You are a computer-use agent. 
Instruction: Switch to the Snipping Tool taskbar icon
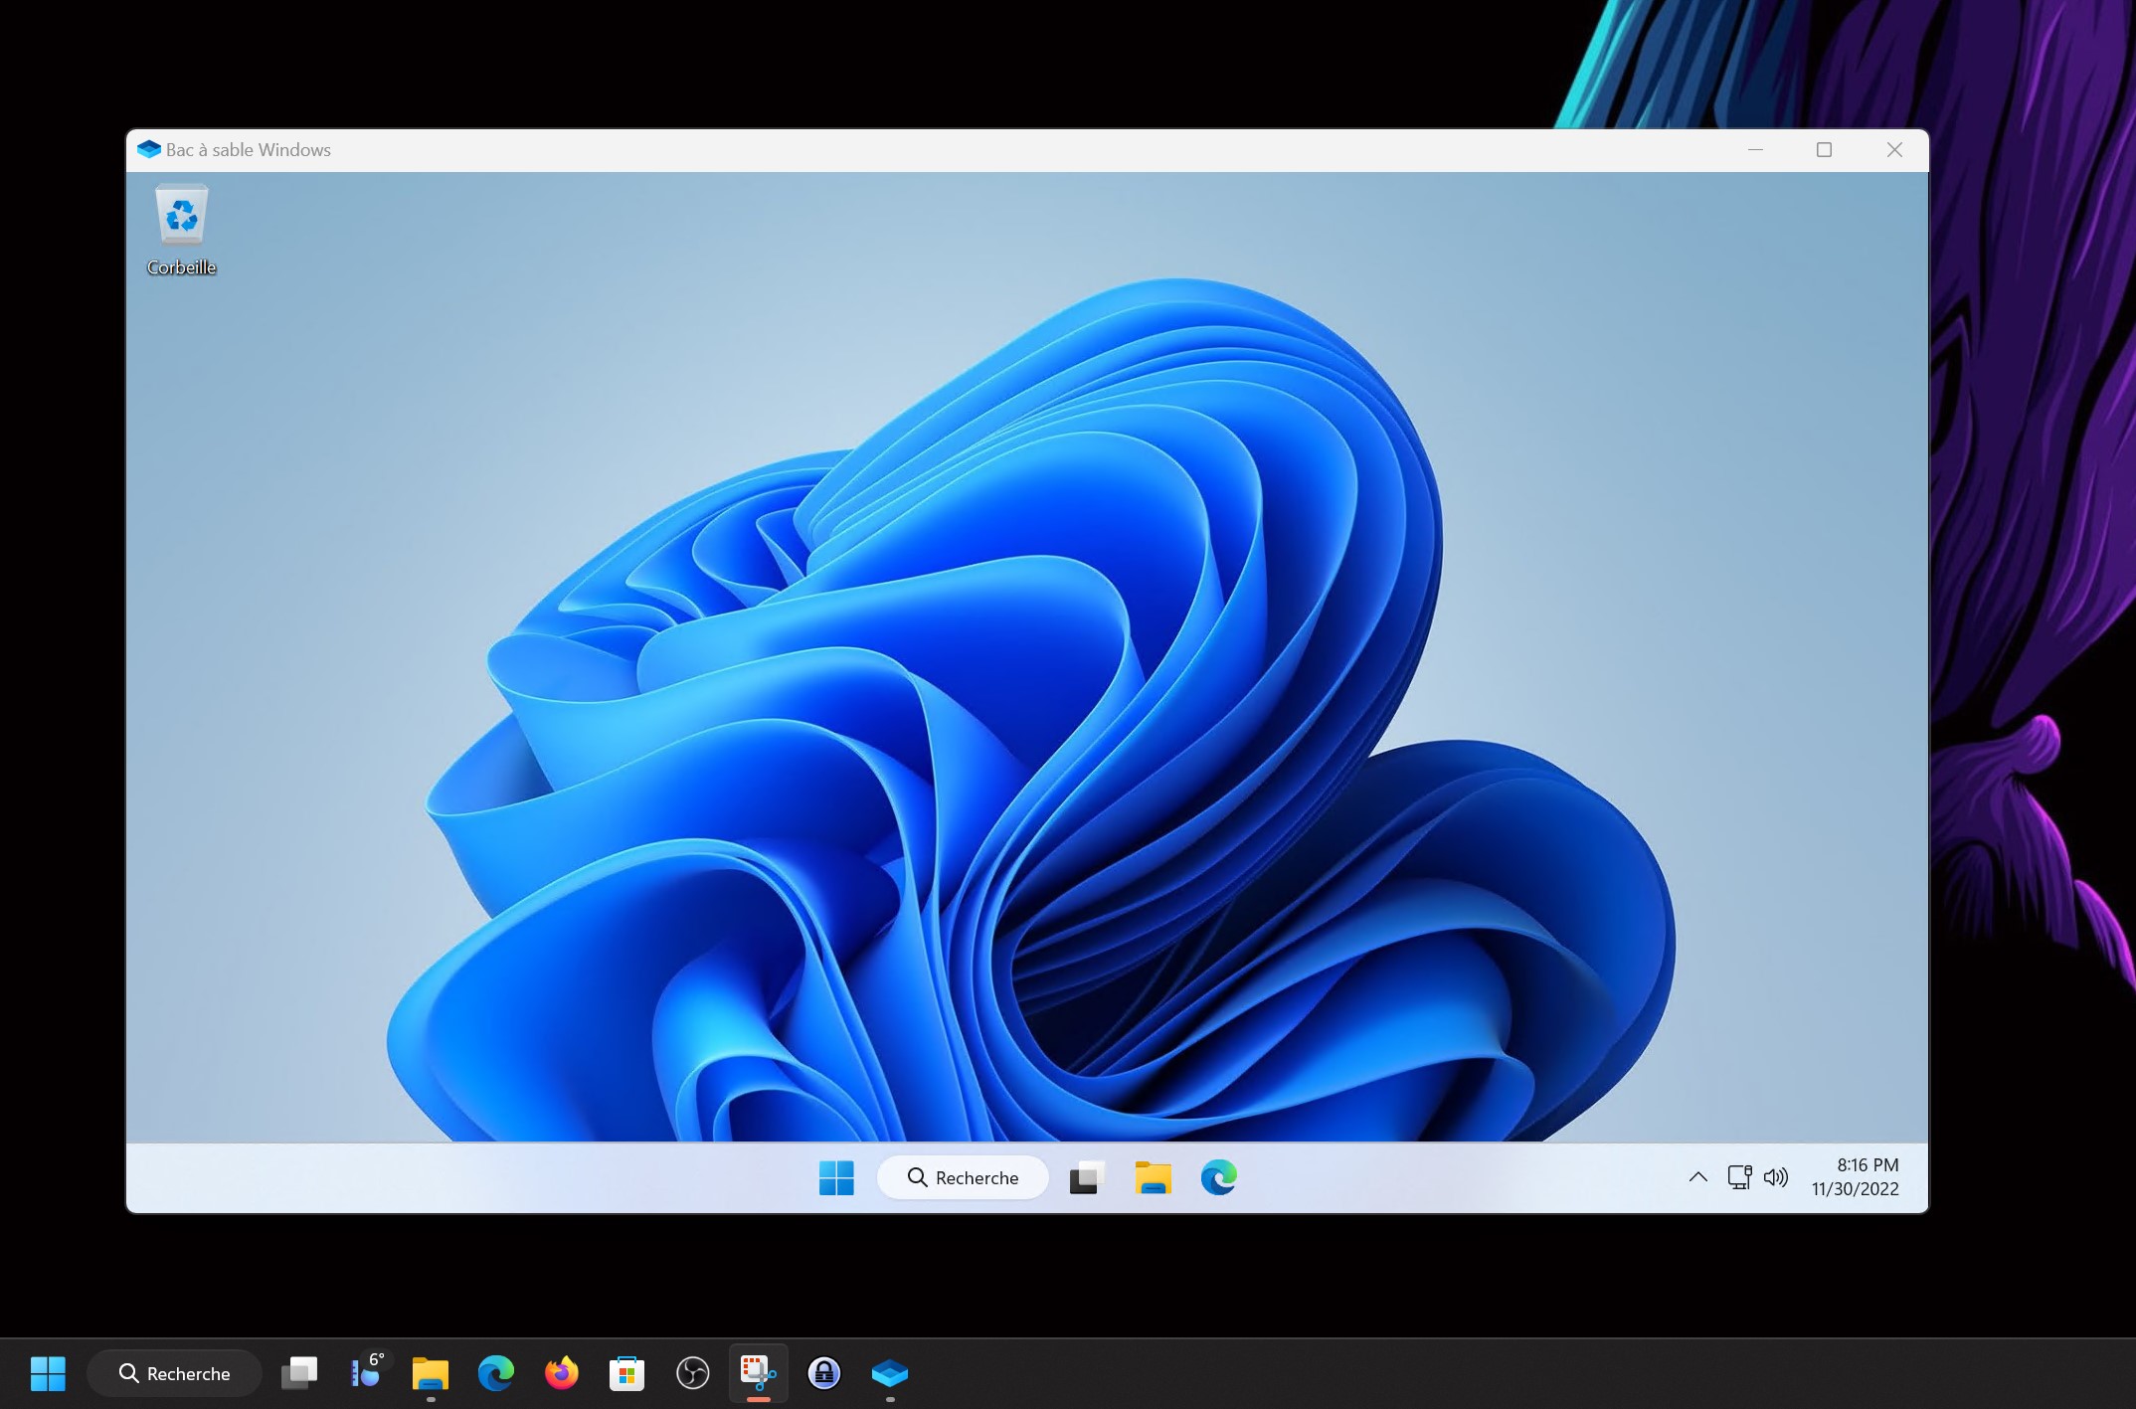[758, 1373]
